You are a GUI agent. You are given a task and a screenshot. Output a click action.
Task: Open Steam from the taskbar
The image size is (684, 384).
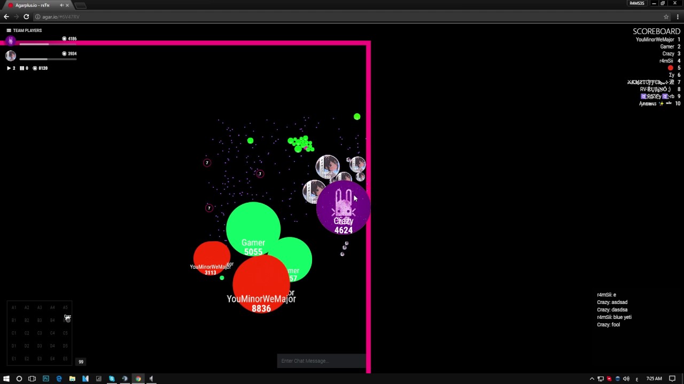[125, 379]
